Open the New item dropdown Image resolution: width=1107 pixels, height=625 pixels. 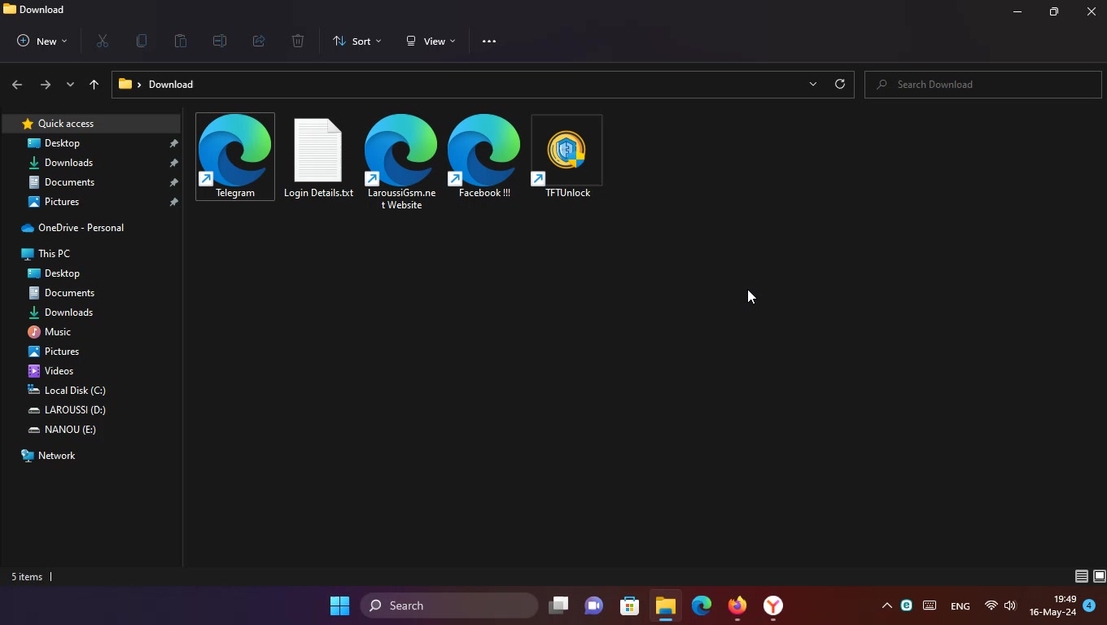(x=42, y=42)
